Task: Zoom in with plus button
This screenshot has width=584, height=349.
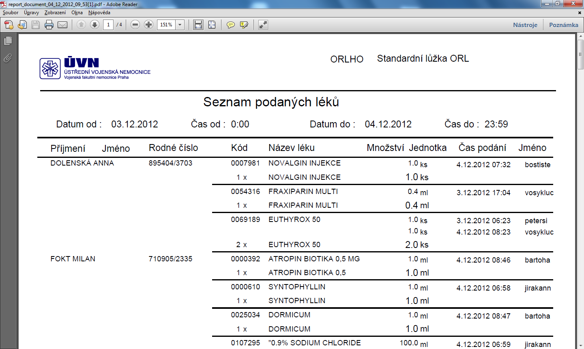Action: pyautogui.click(x=149, y=25)
